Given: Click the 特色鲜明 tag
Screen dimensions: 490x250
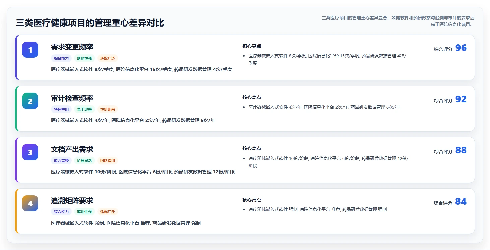Looking at the screenshot, I should pos(61,109).
